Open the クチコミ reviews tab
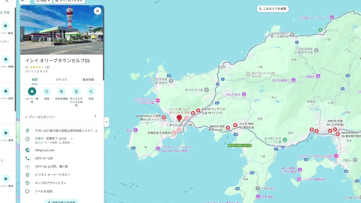The height and width of the screenshot is (203, 361). [61, 80]
